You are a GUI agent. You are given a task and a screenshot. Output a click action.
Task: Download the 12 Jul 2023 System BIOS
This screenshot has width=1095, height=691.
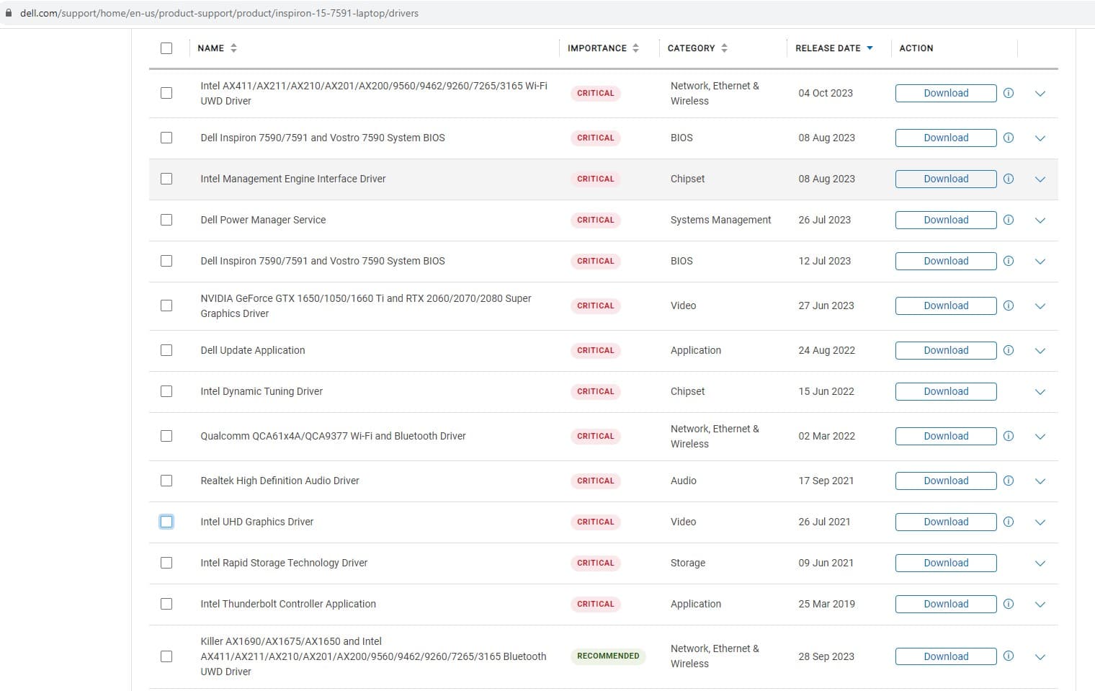(945, 261)
